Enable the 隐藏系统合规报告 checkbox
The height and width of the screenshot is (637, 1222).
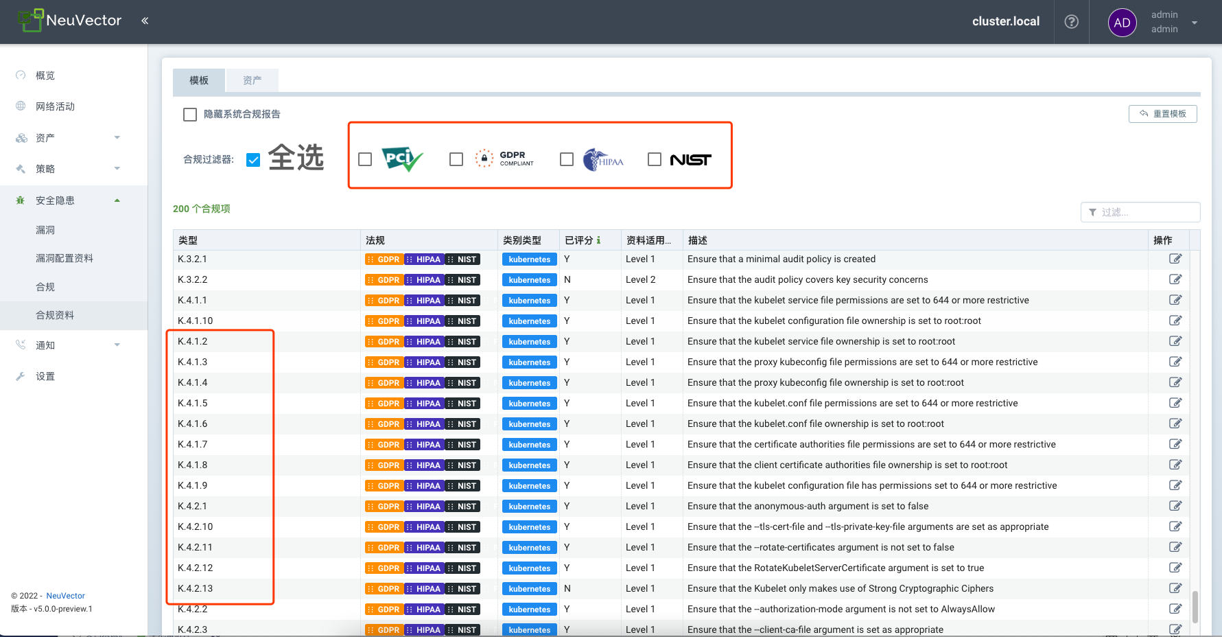pos(190,115)
